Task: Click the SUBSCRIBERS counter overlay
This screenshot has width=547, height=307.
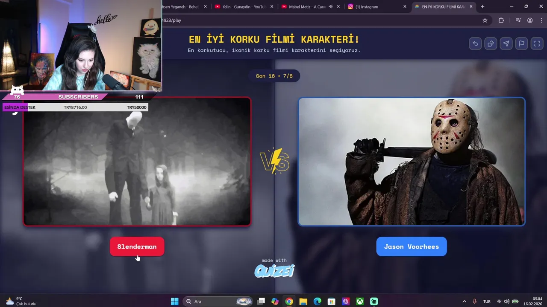Action: click(x=78, y=97)
